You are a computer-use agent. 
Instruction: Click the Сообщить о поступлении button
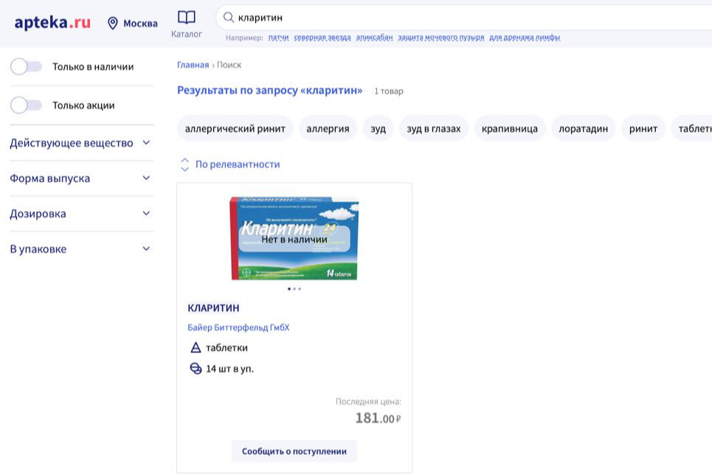click(x=294, y=451)
